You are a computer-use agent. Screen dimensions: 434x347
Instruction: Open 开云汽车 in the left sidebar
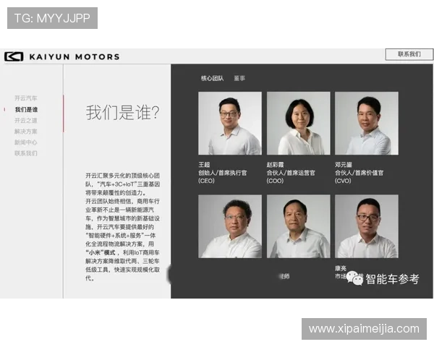pyautogui.click(x=26, y=98)
